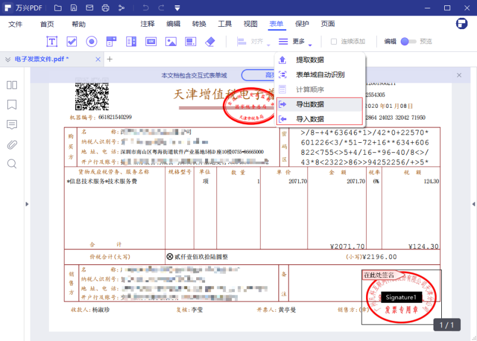The width and height of the screenshot is (477, 341).
Task: Expand the quick access toolbar dropdown
Action: [177, 8]
